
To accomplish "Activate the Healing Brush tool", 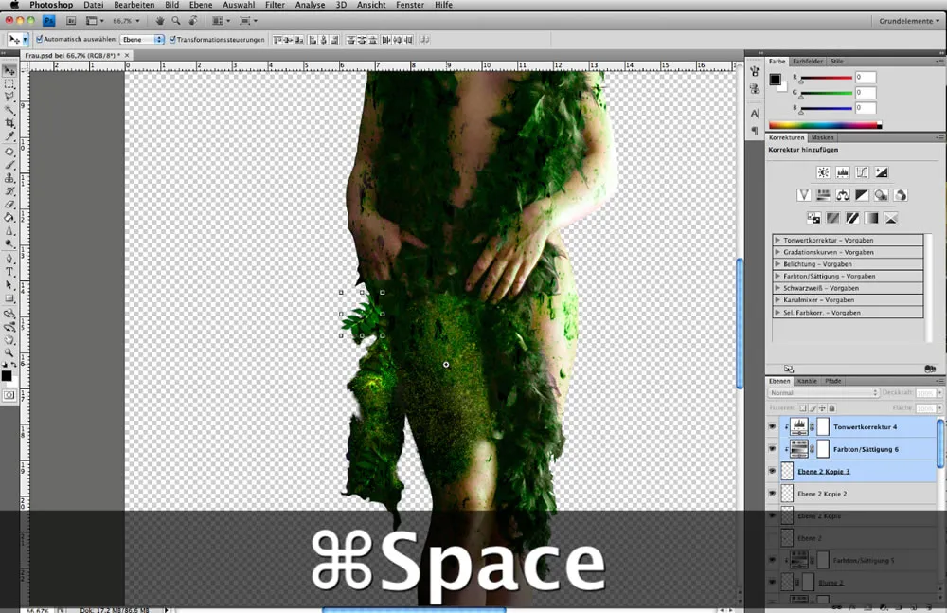I will coord(10,153).
